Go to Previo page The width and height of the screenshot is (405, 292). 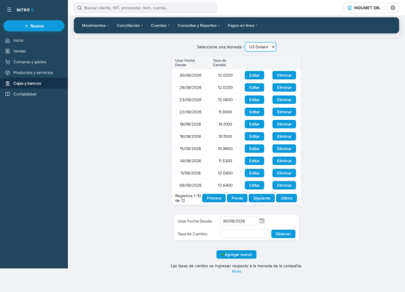click(x=237, y=198)
